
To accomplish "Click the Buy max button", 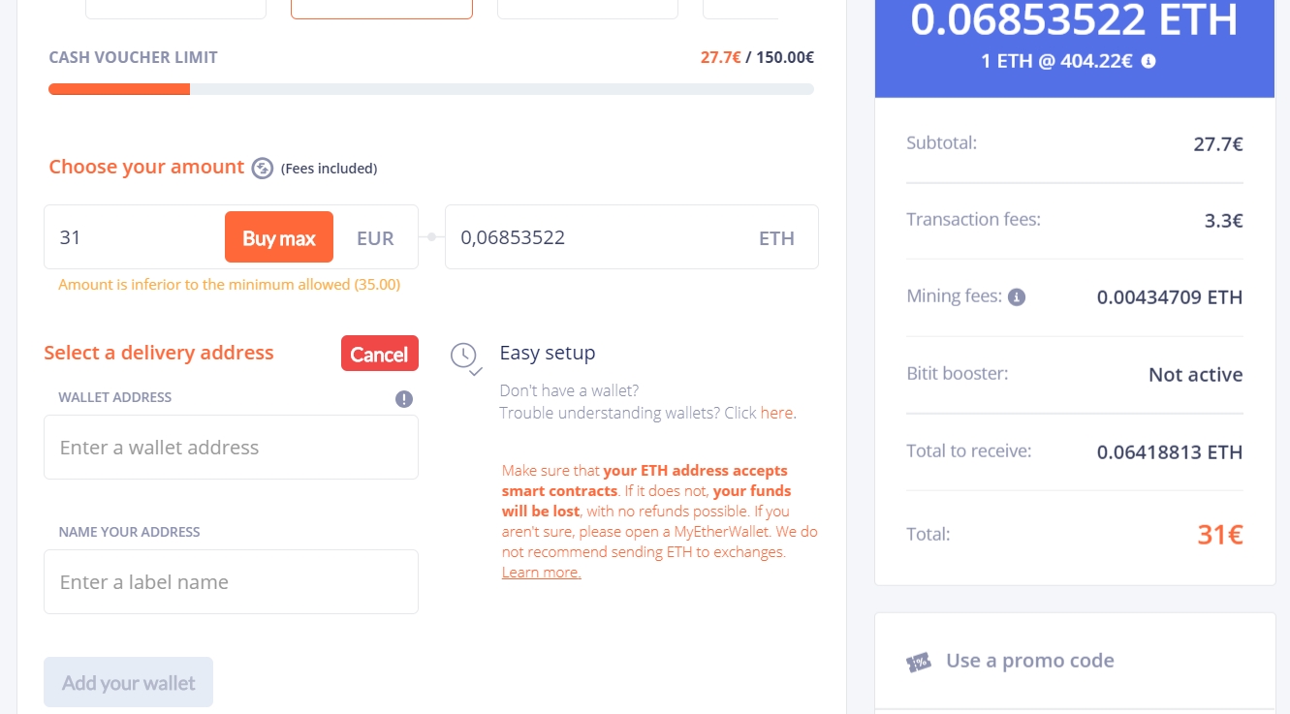I will coord(279,237).
